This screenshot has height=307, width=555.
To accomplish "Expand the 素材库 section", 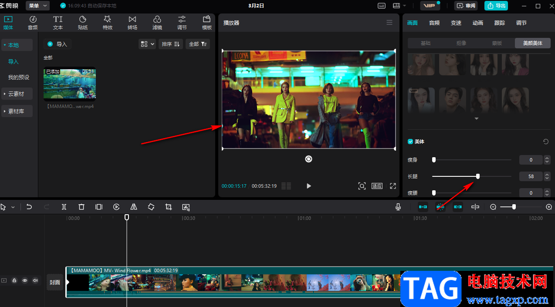I will (17, 111).
